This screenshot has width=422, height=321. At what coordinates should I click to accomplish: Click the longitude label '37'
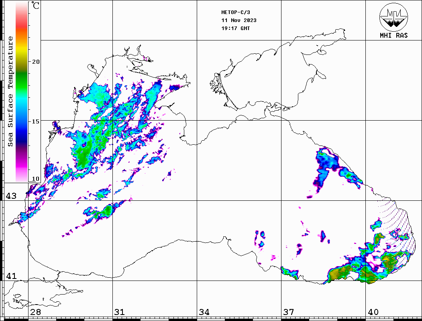[289, 312]
